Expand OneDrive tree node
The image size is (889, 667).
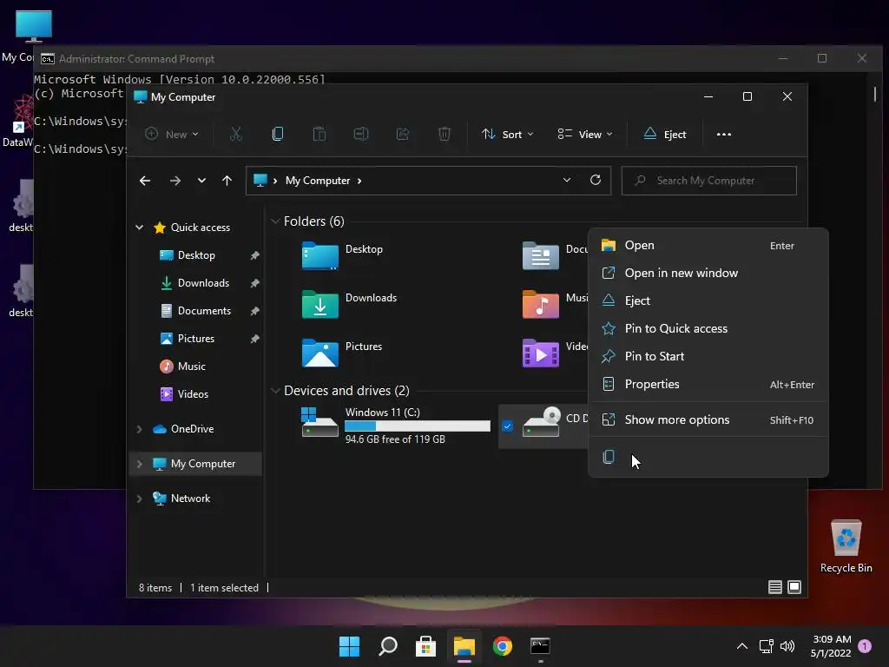(140, 429)
